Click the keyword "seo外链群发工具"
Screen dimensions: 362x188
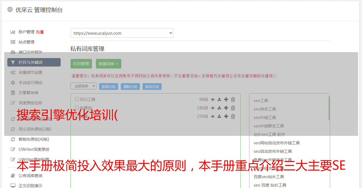pos(269,126)
